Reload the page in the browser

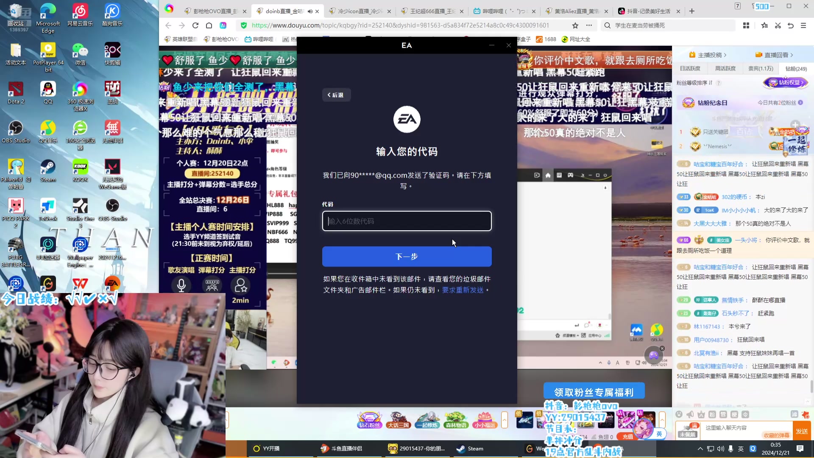point(195,25)
